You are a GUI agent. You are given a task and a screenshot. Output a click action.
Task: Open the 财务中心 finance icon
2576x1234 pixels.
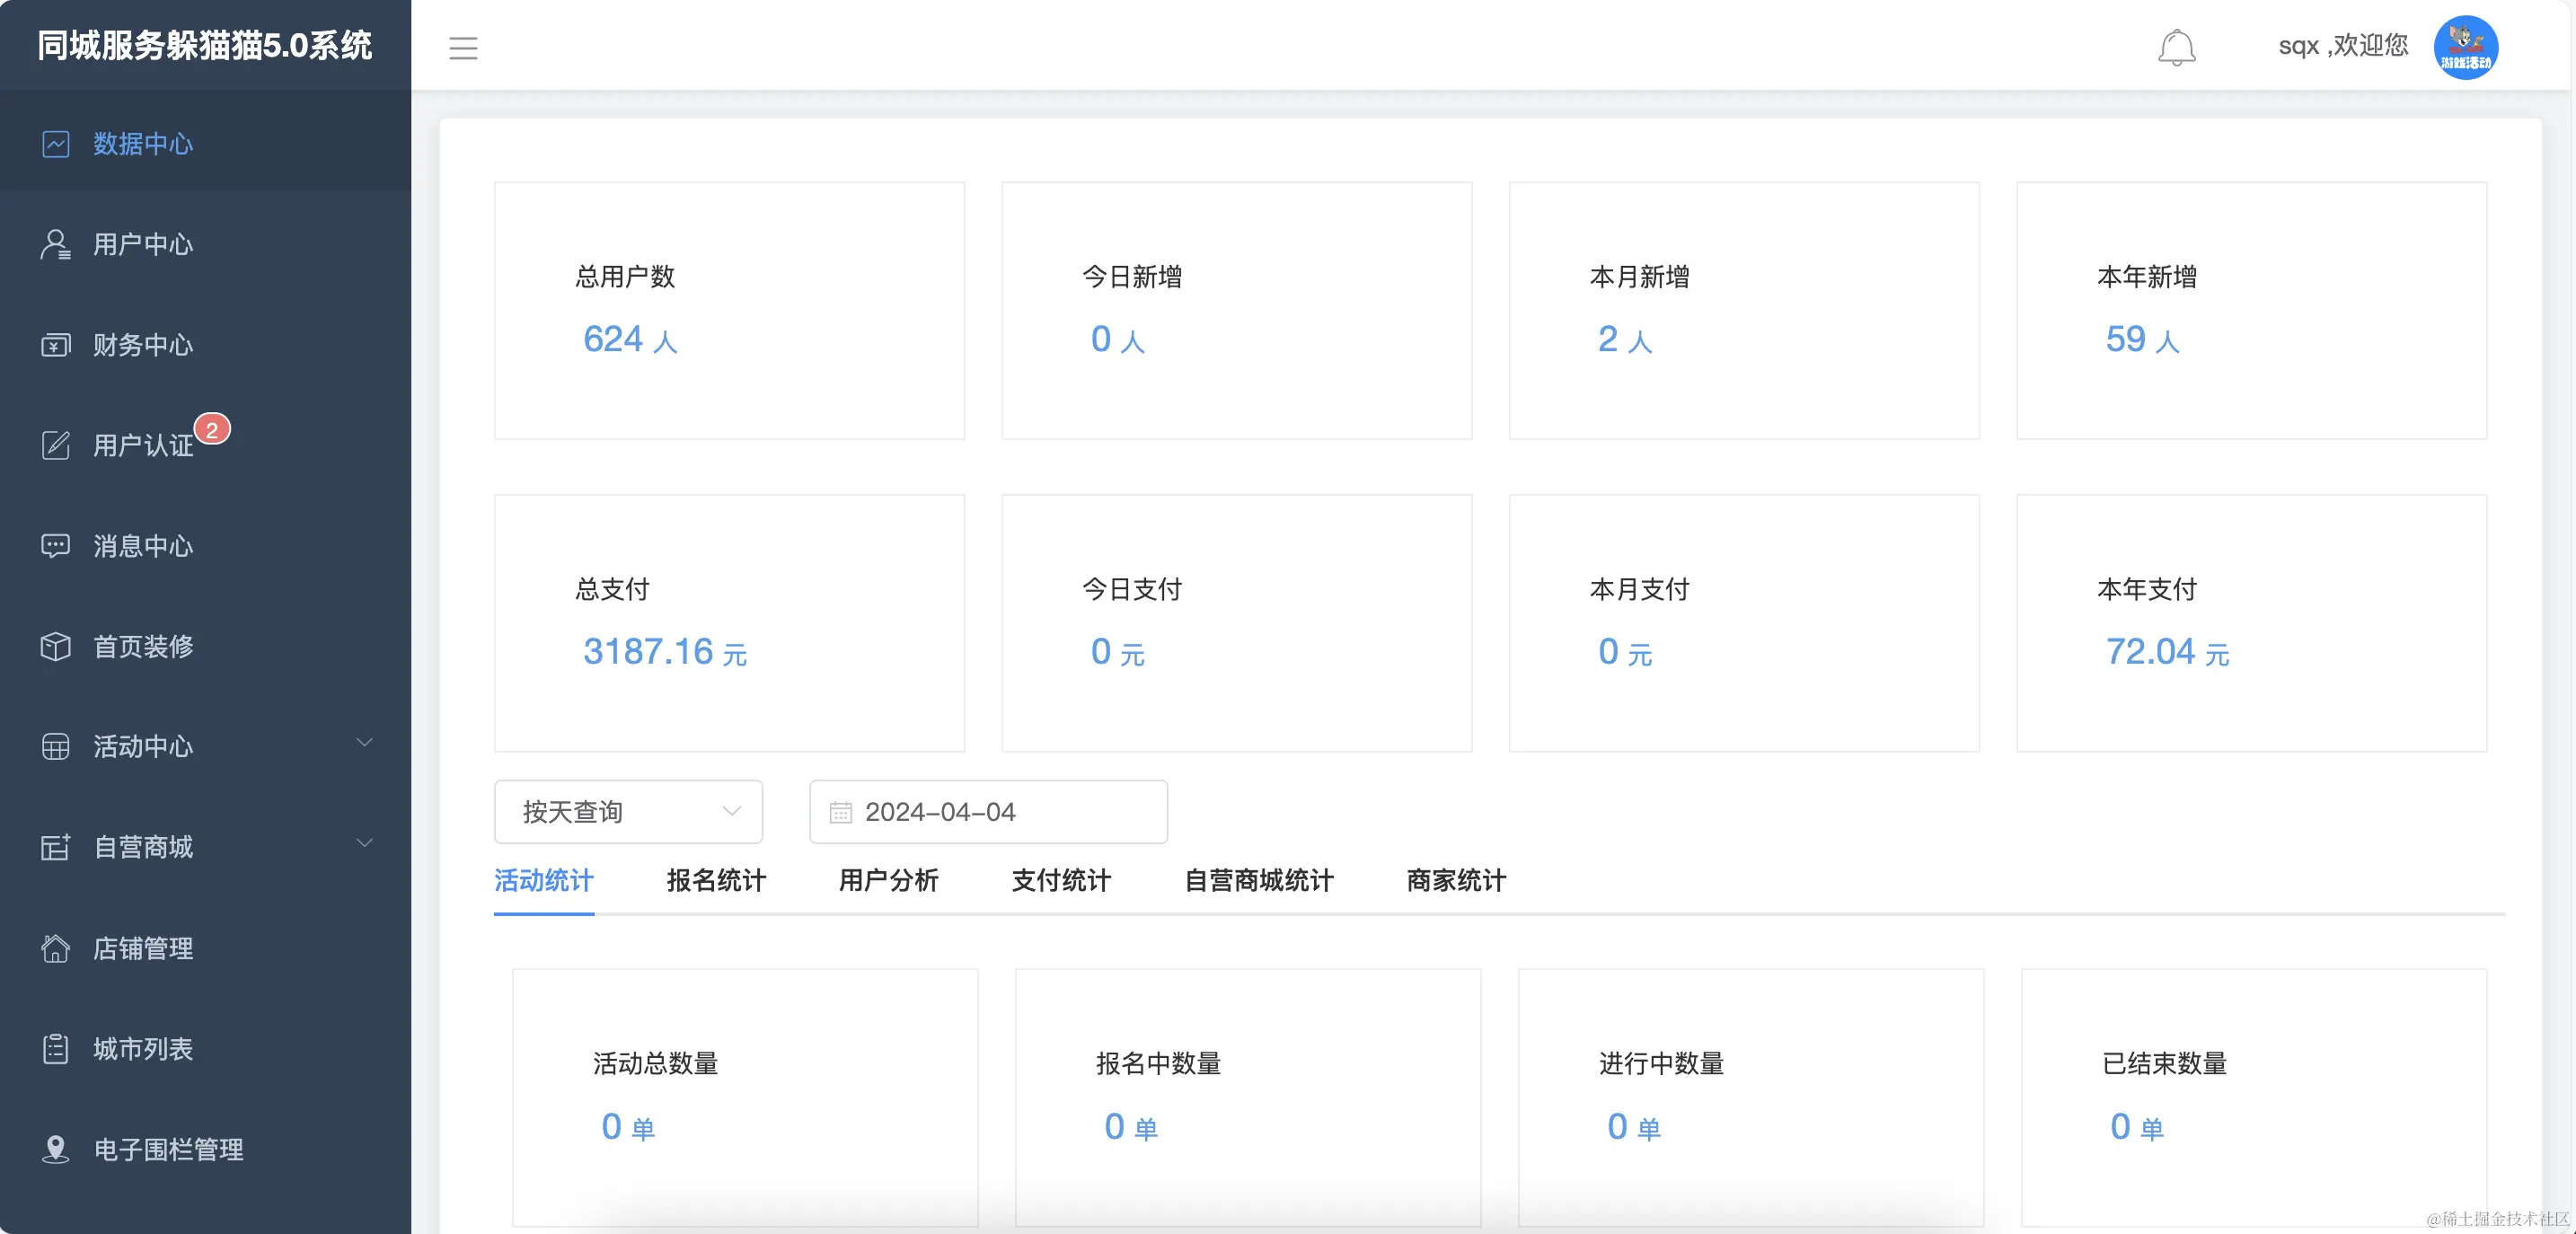point(55,345)
